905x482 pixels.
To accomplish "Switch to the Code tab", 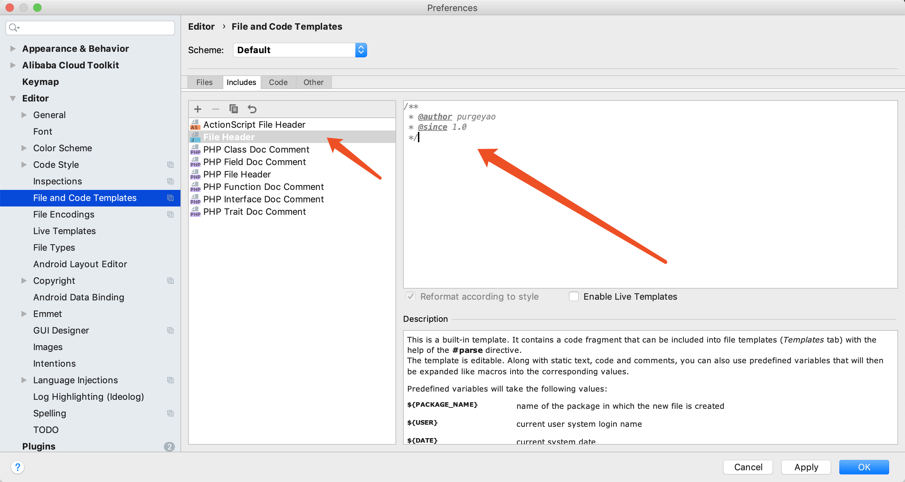I will (278, 82).
